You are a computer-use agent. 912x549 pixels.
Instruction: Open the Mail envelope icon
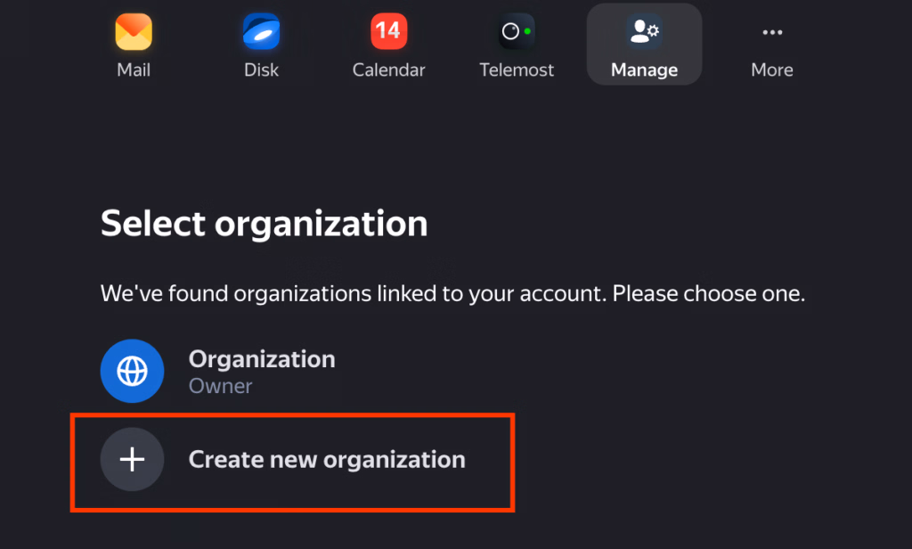click(x=134, y=31)
